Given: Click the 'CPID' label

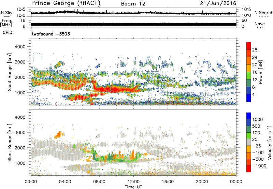Looking at the screenshot, I should 8,32.
